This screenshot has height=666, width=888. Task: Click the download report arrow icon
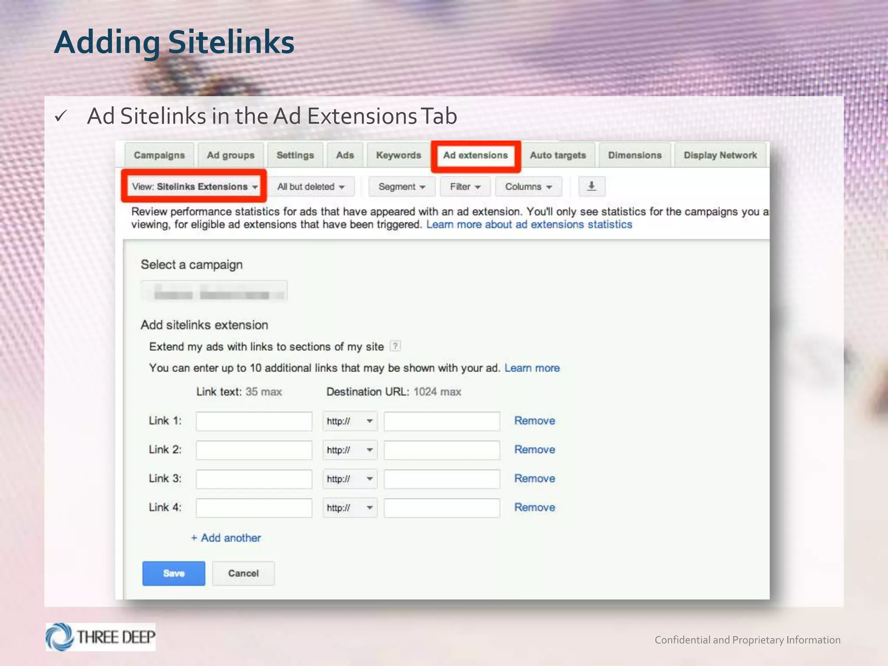pos(591,186)
